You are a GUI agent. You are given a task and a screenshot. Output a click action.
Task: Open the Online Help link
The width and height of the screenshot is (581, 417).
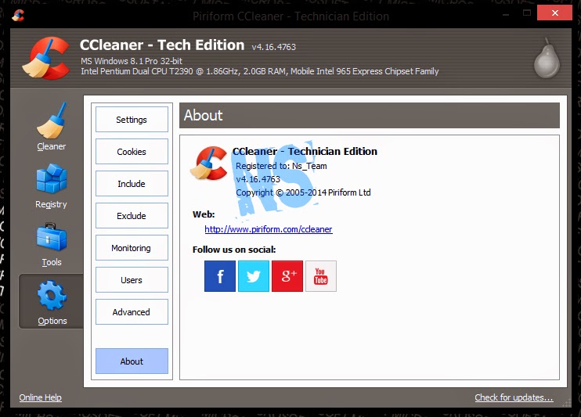tap(41, 397)
